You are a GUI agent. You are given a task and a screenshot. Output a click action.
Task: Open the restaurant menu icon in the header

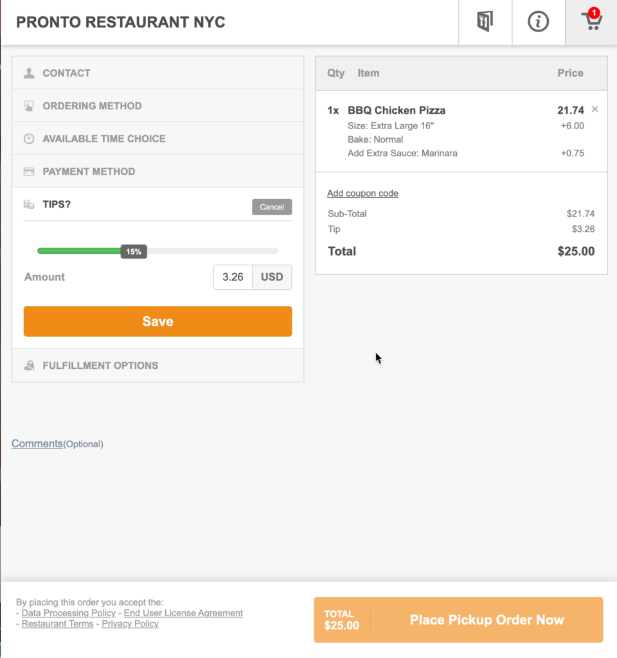485,21
